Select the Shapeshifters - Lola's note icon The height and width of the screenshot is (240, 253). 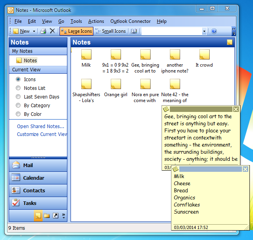(x=86, y=84)
